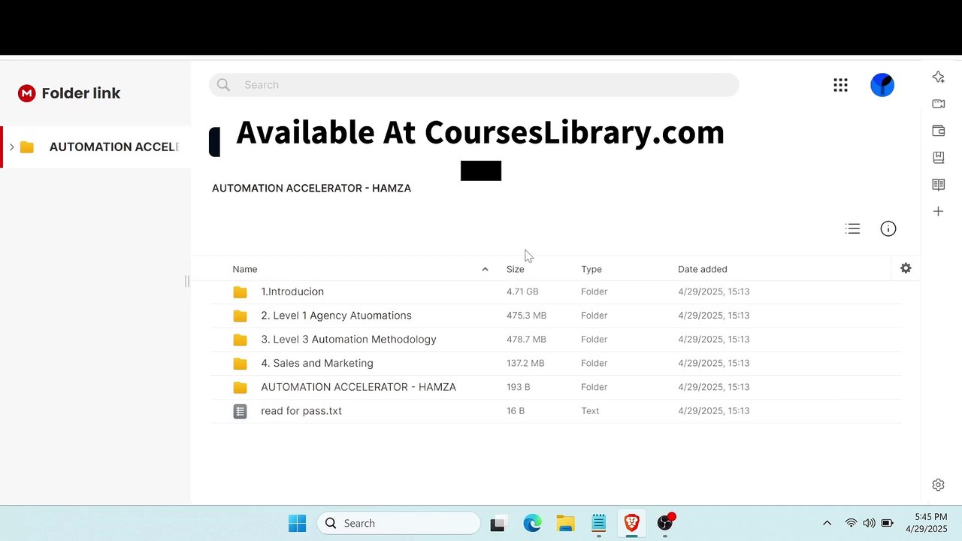
Task: Select the read for pass.txt file name
Action: point(301,411)
